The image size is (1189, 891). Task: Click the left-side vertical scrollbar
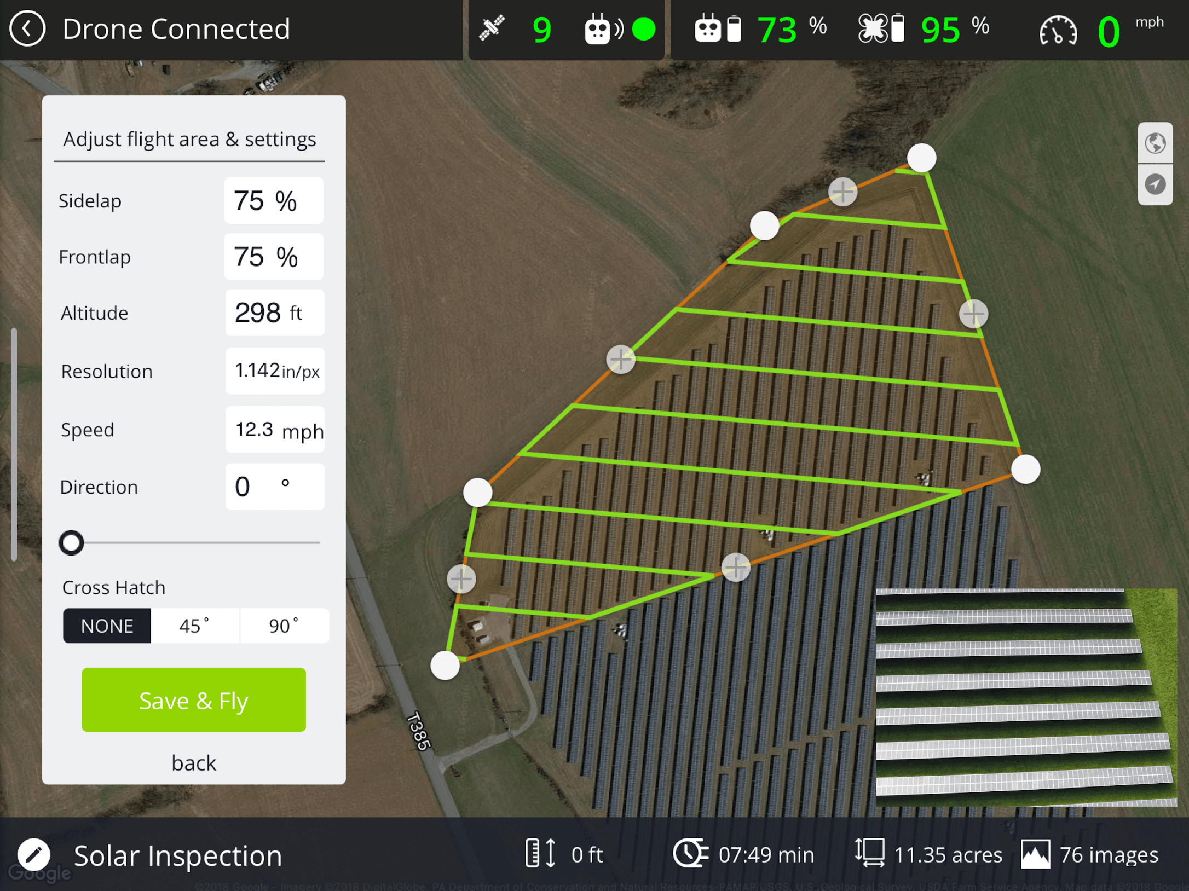14,444
